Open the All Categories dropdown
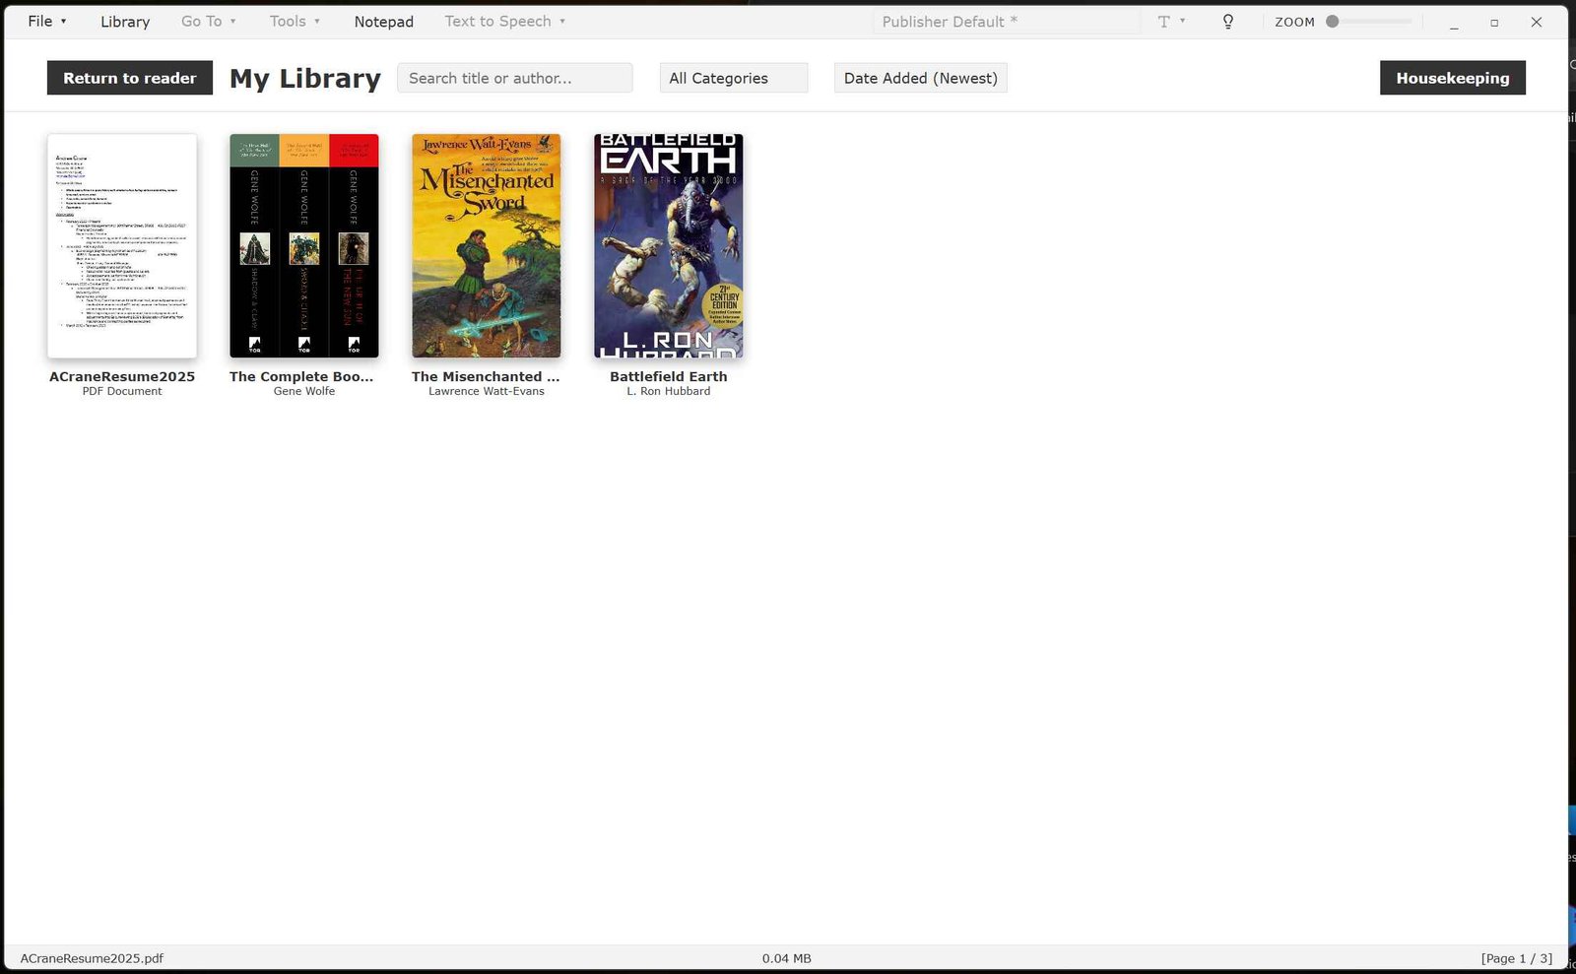Screen dimensions: 1576x974 pyautogui.click(x=733, y=78)
